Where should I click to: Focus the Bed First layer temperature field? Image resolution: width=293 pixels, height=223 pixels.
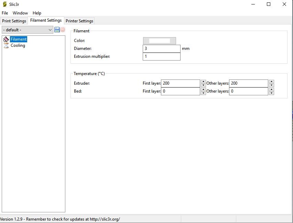pos(181,91)
